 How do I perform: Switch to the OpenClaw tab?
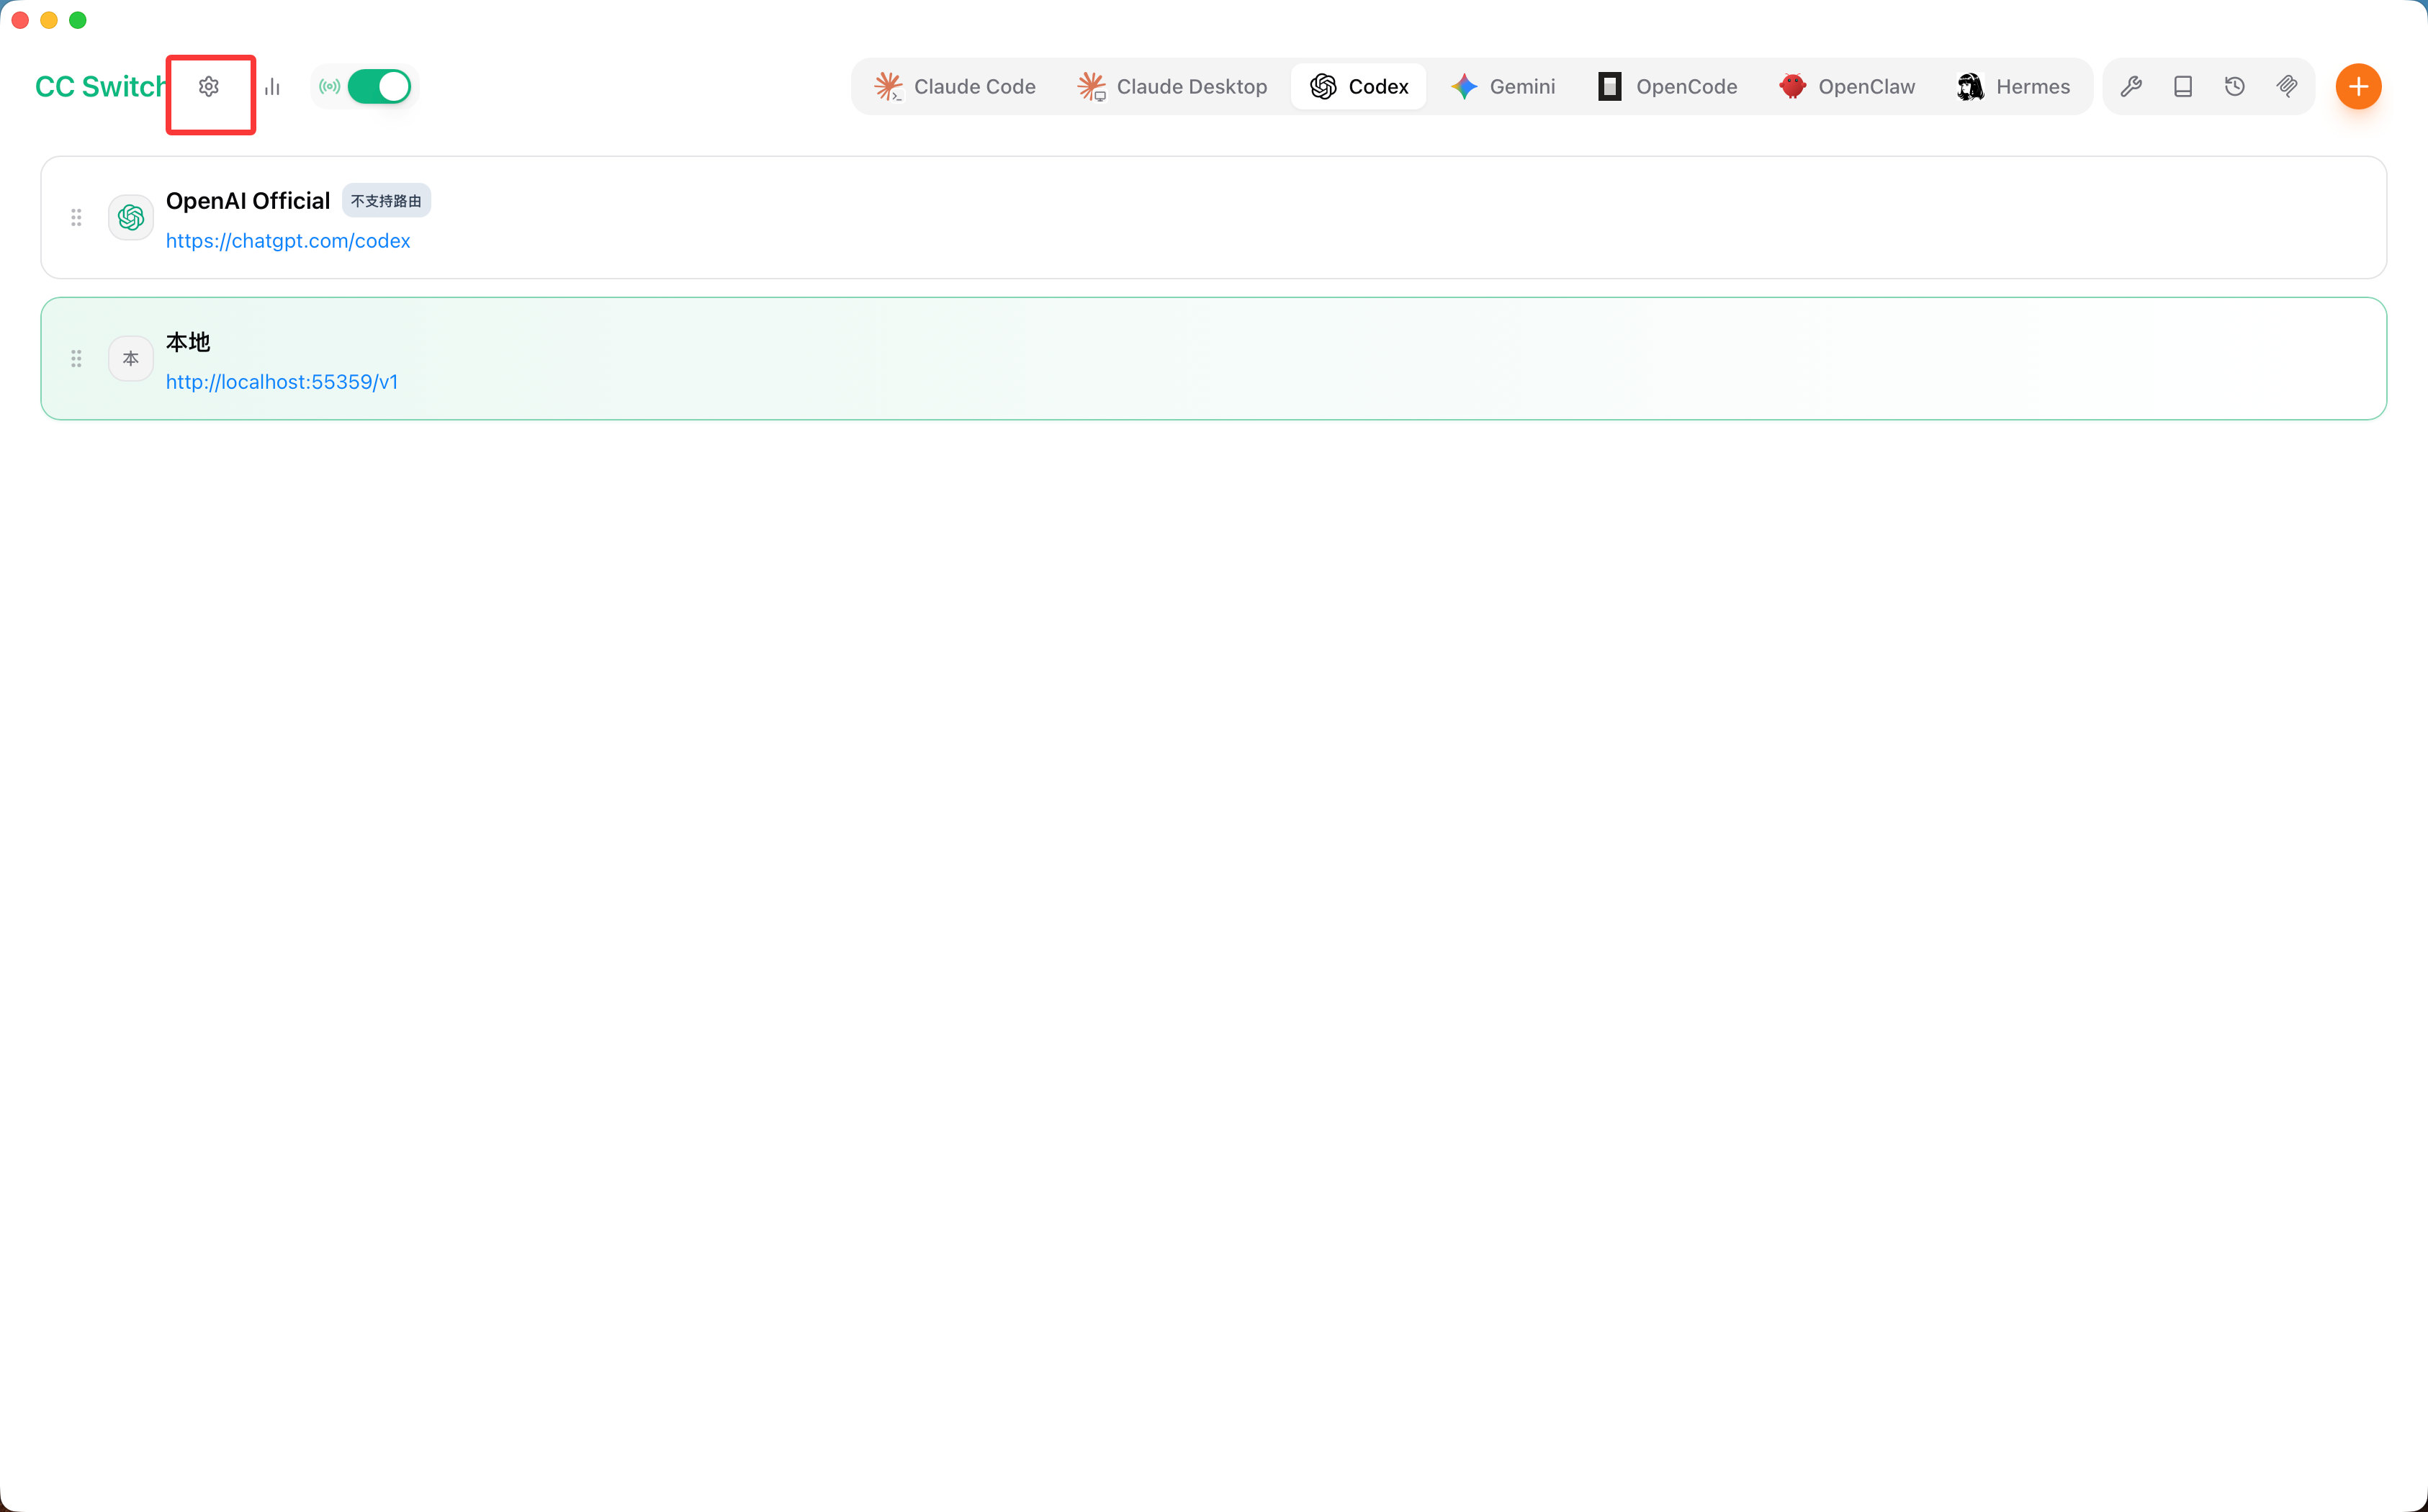[x=1847, y=87]
